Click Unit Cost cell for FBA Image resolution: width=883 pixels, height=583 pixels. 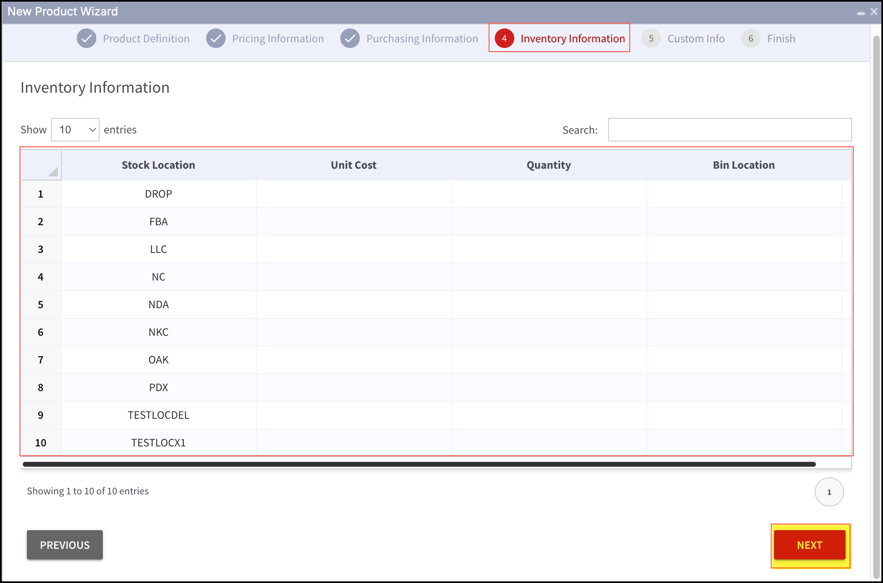354,222
